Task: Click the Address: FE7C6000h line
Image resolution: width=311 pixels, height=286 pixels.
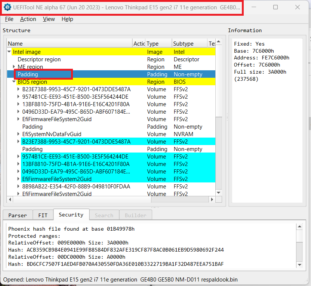Action: click(261, 58)
